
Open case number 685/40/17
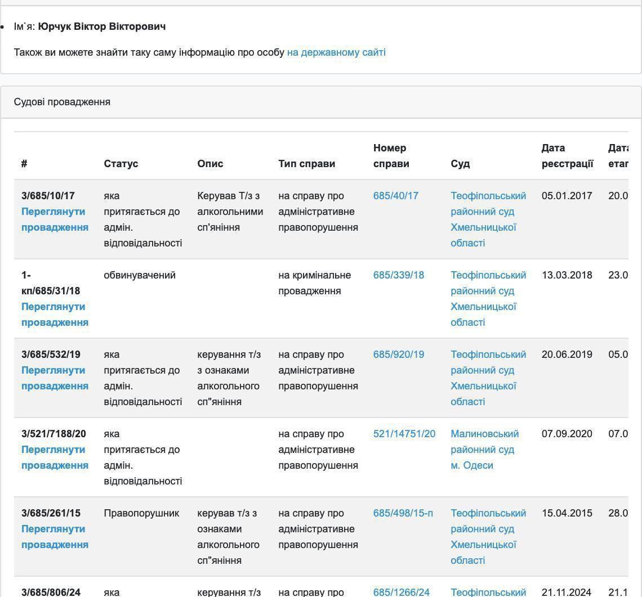pos(395,196)
